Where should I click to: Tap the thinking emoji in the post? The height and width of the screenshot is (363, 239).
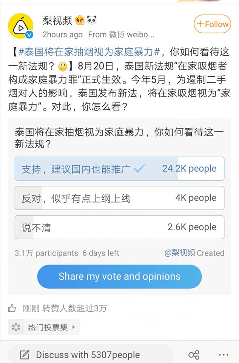[x=63, y=67]
